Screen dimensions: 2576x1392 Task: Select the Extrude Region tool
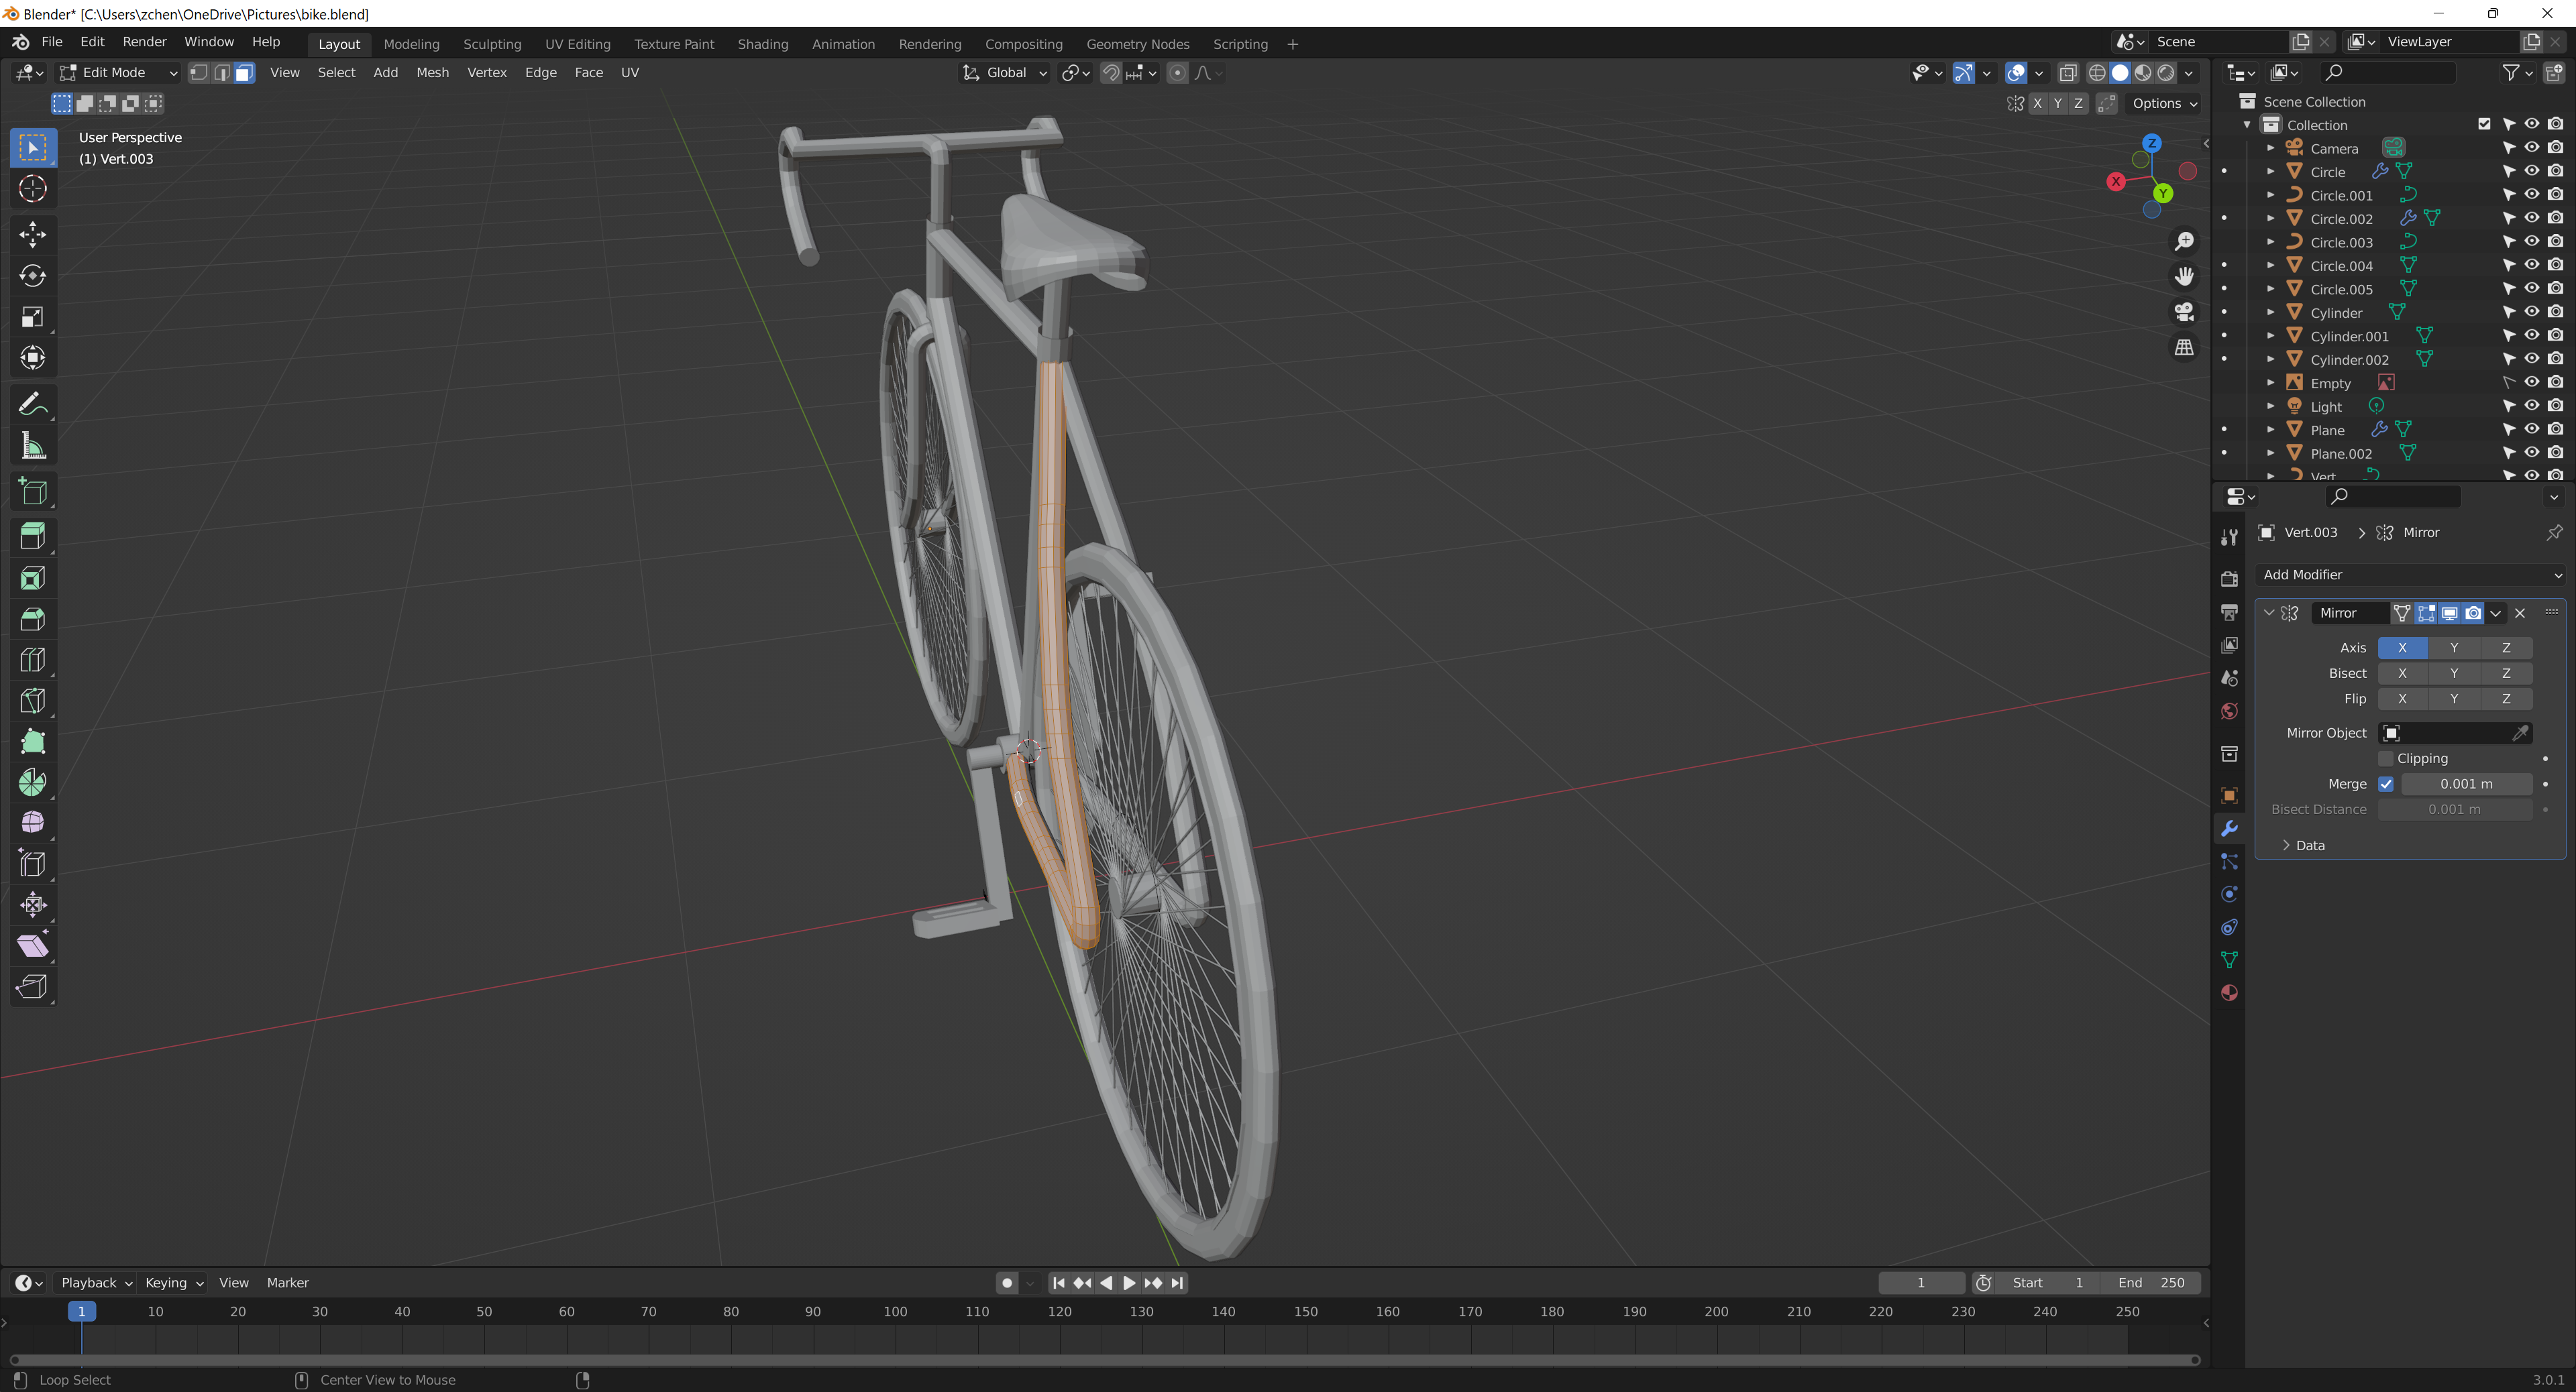(x=32, y=536)
